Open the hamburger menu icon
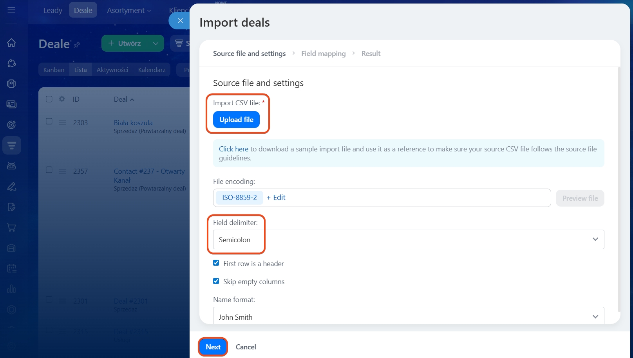The width and height of the screenshot is (633, 358). pyautogui.click(x=11, y=10)
